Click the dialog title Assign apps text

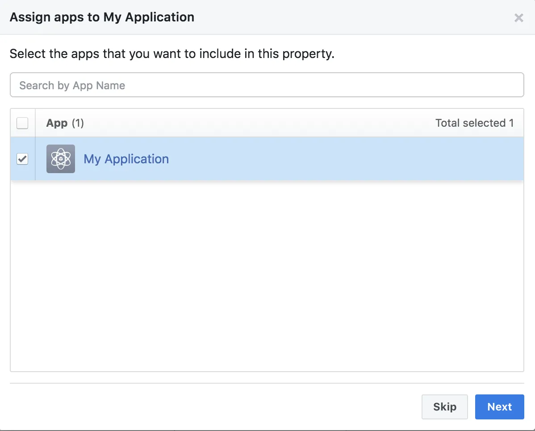[102, 17]
